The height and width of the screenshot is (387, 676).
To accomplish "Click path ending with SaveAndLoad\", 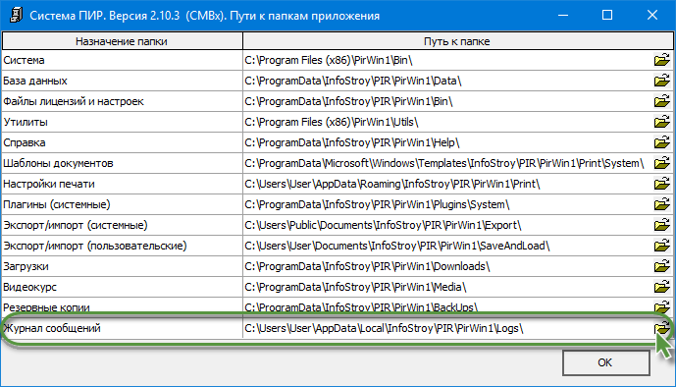I will point(397,246).
